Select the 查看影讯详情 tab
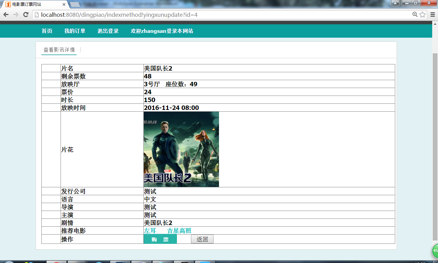Screen dimensions: 438x263 [59, 50]
